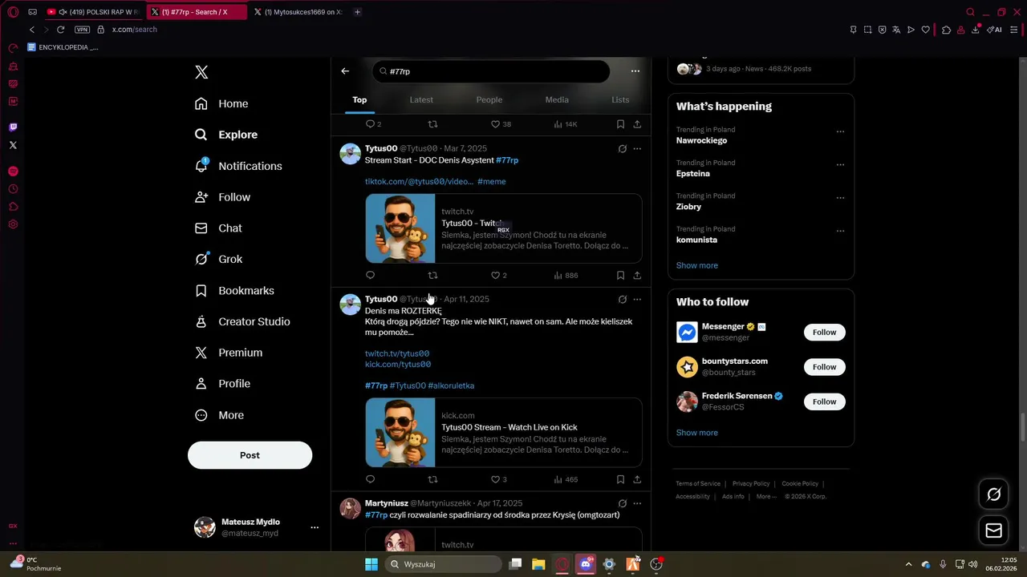Open more options on Mar 7 post
1027x577 pixels.
637,148
